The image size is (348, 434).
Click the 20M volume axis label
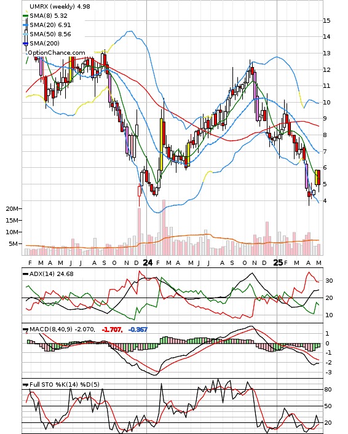[12, 208]
